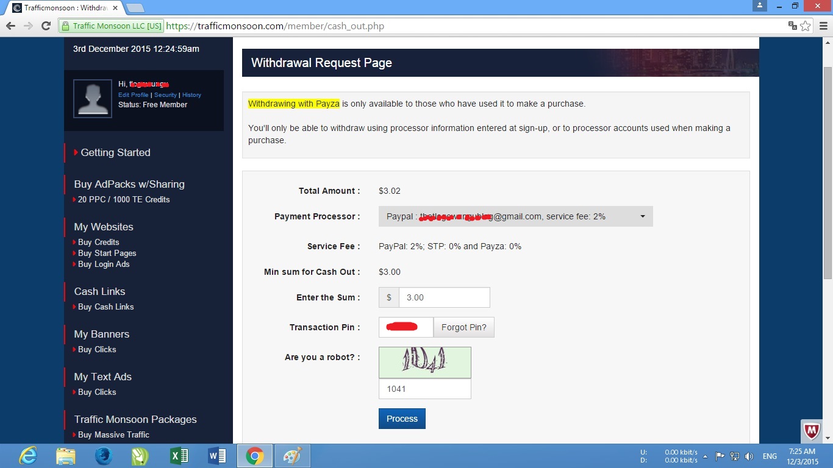Image resolution: width=833 pixels, height=468 pixels.
Task: Click the scrollbar down arrow
Action: pos(828,438)
